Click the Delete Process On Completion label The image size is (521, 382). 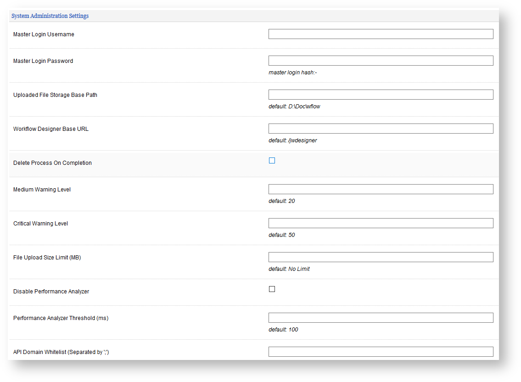52,163
